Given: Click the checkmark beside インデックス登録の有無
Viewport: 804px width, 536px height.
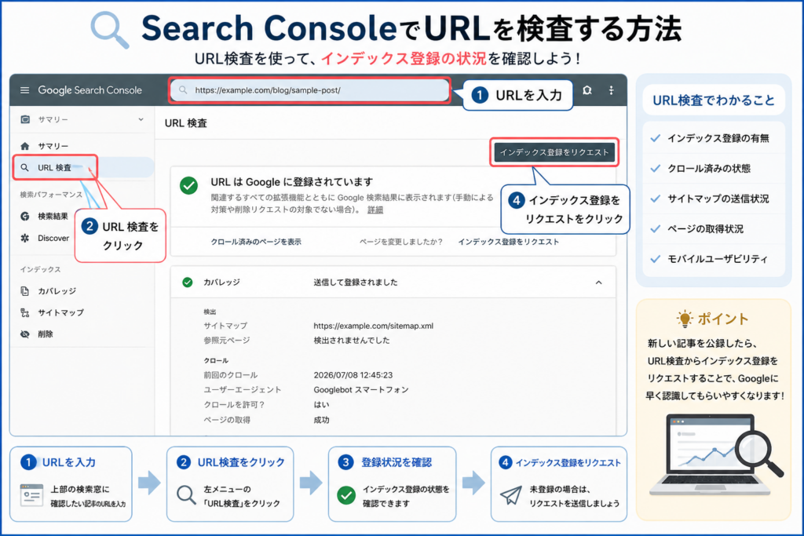Looking at the screenshot, I should click(655, 138).
